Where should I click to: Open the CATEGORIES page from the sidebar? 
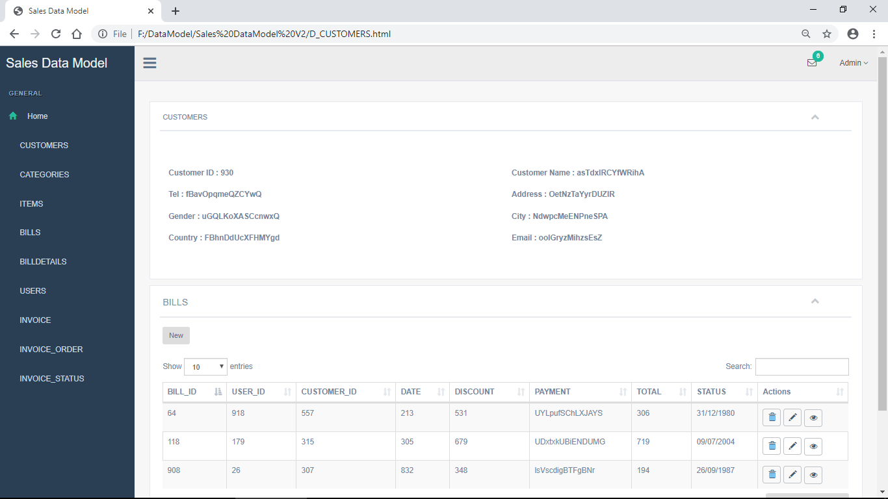click(x=44, y=174)
